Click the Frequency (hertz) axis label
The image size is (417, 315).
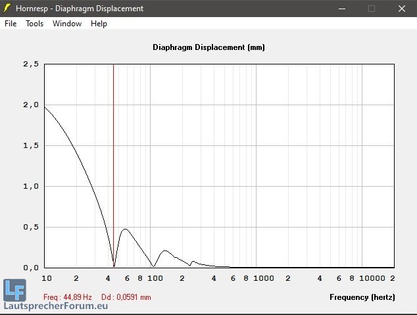tap(362, 297)
